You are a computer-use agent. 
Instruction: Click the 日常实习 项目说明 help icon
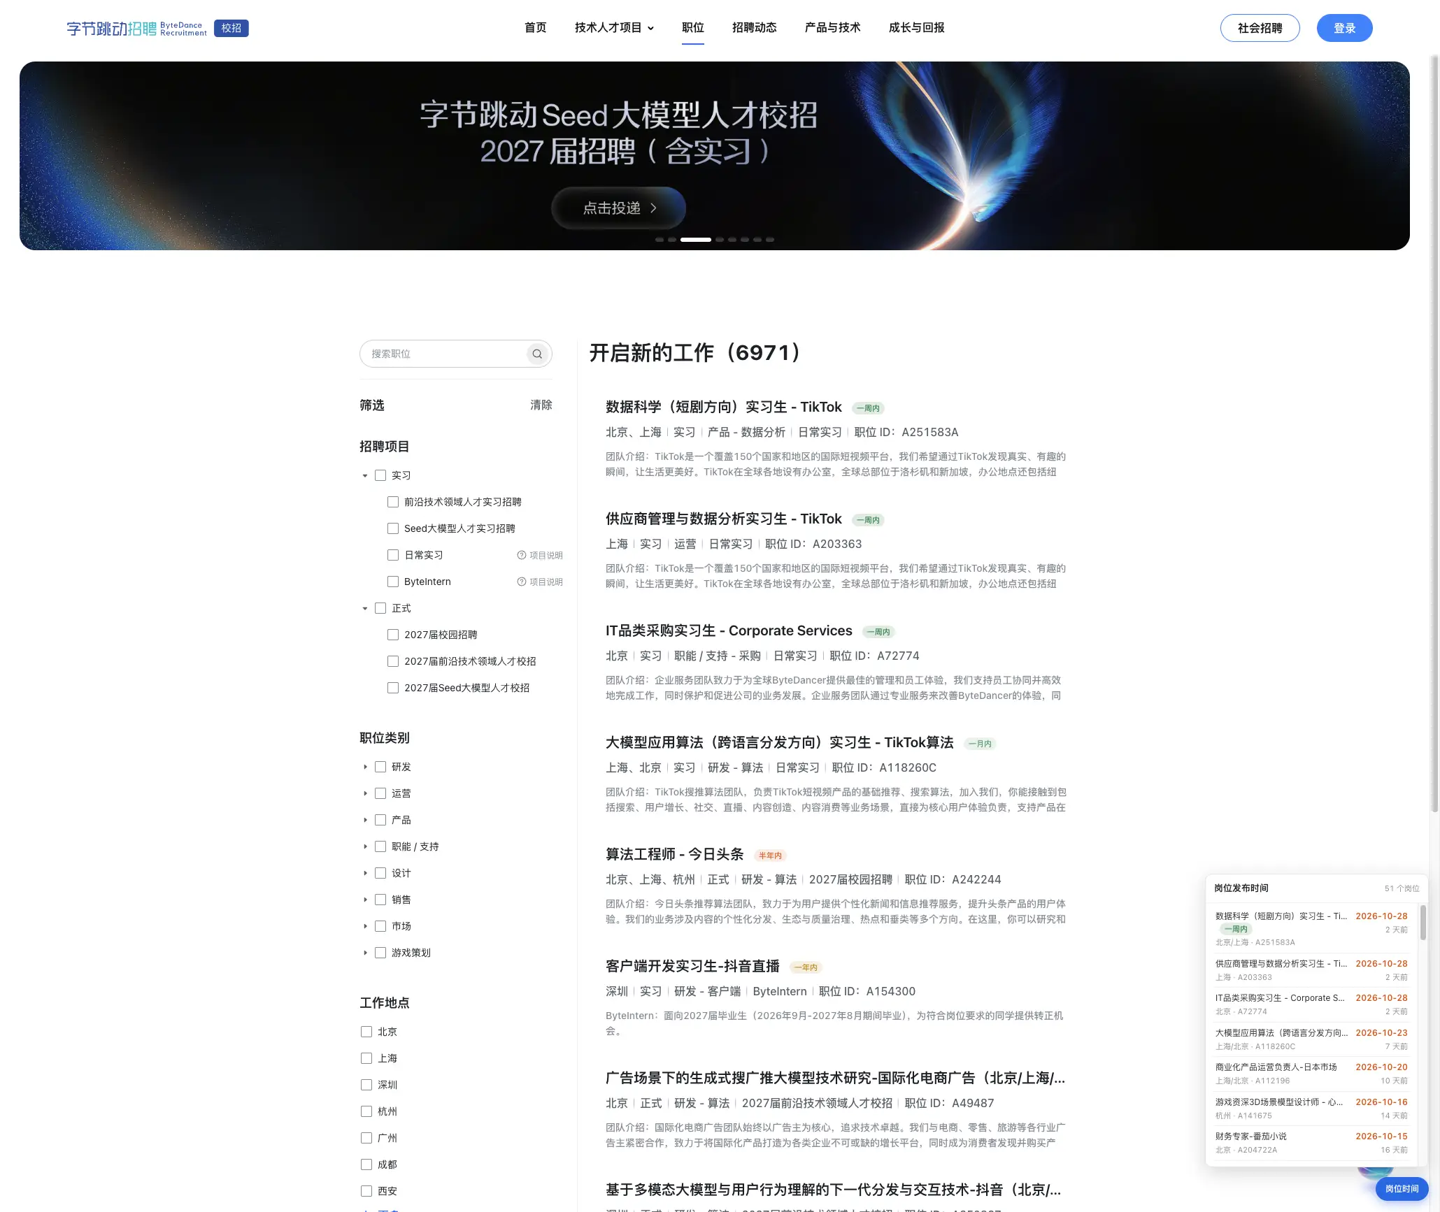click(x=521, y=555)
